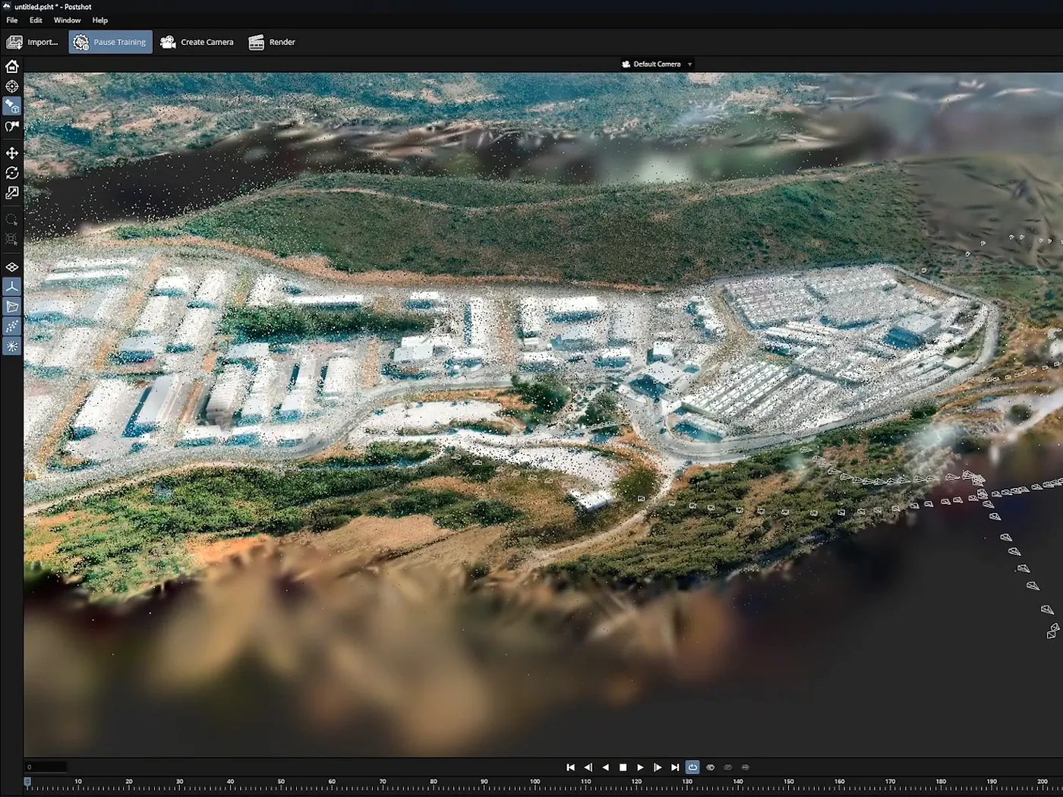1063x797 pixels.
Task: Play the timeline forward
Action: 641,767
